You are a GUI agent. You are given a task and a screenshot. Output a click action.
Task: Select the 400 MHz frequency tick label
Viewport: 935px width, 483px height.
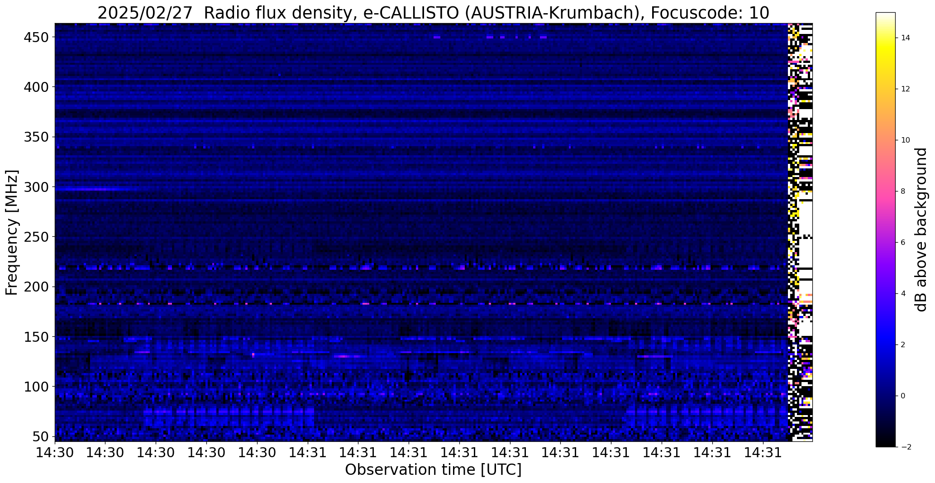pyautogui.click(x=36, y=87)
